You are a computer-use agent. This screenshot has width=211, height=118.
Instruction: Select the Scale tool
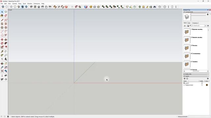tap(2, 47)
